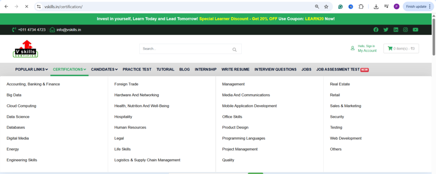Image resolution: width=436 pixels, height=174 pixels.
Task: Stop page loading with the X icon
Action: coord(27,7)
